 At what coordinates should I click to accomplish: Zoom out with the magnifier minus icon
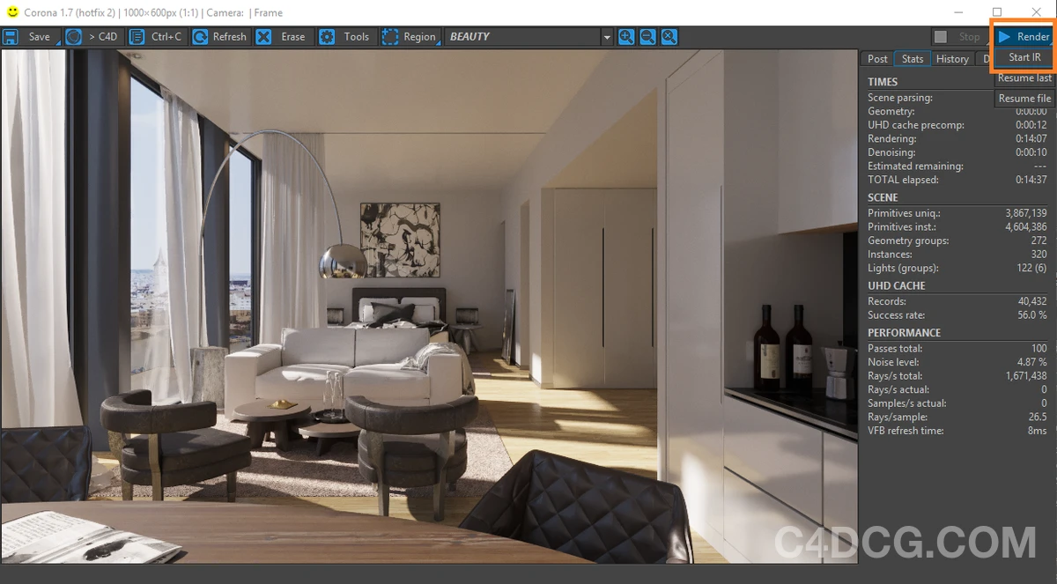point(647,37)
